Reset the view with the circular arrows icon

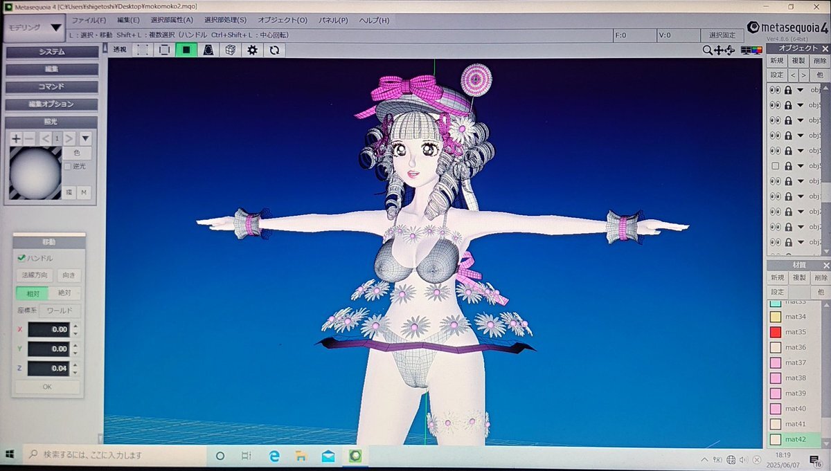[274, 50]
